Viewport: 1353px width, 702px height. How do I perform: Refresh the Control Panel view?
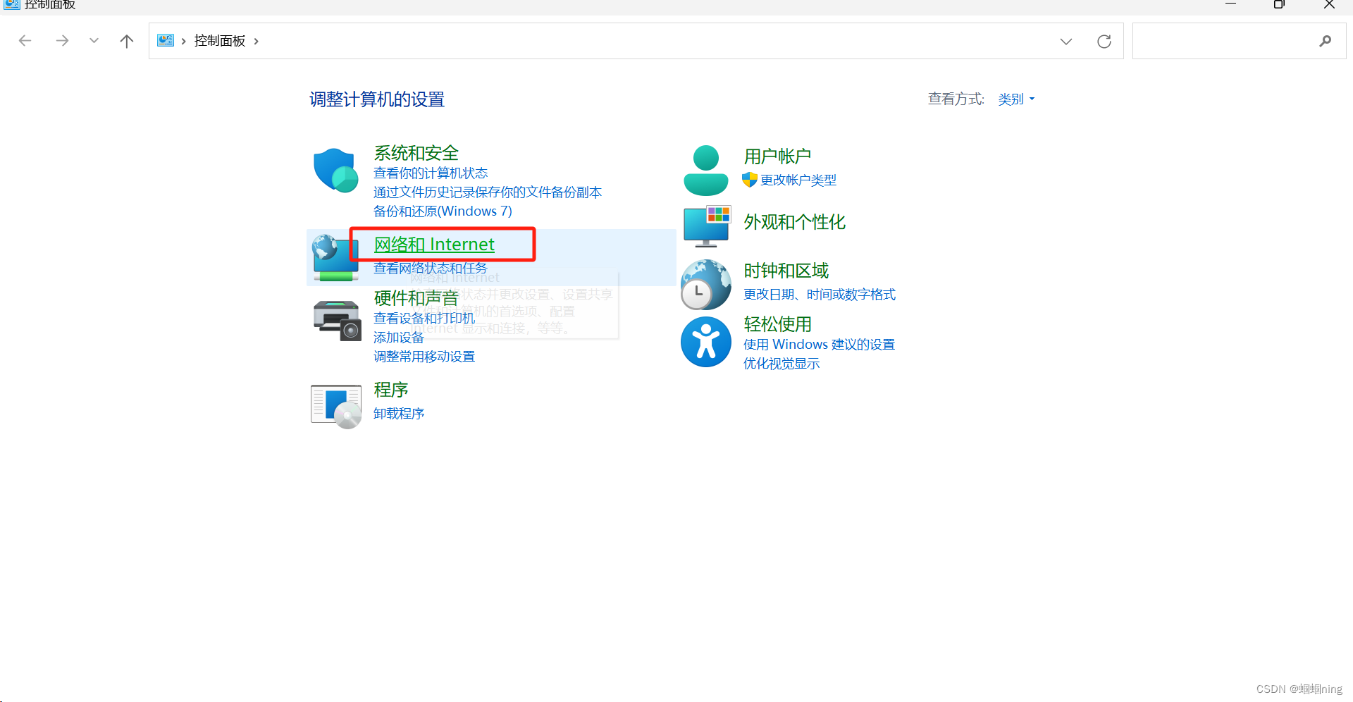tap(1104, 42)
